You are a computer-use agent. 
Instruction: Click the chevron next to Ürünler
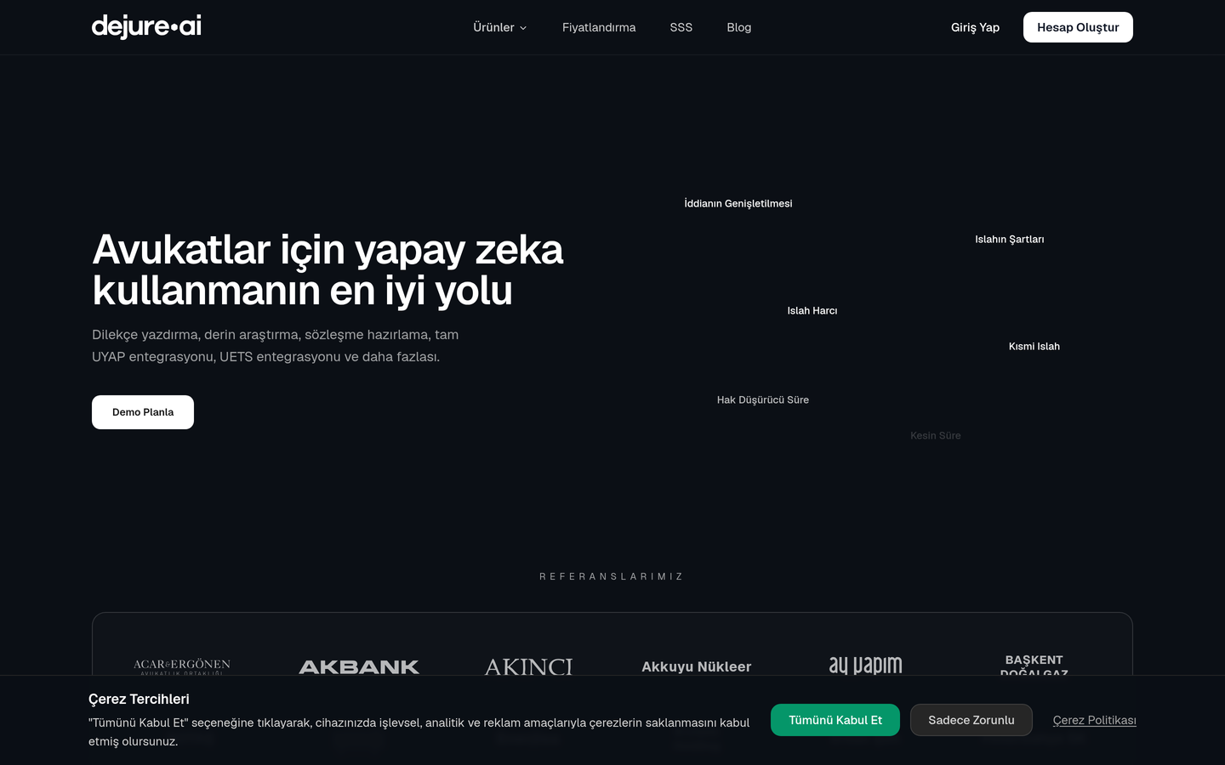pos(523,28)
